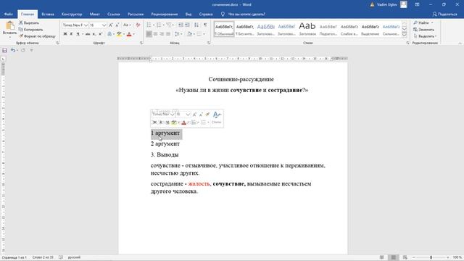Open the font size dropdown in the ribbon

(x=104, y=25)
